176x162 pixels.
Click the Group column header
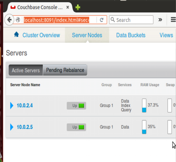tap(107, 85)
